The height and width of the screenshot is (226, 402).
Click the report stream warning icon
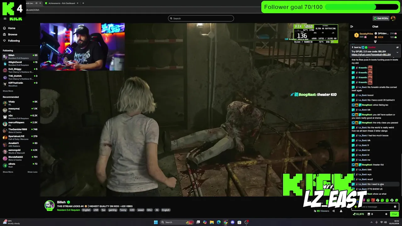[341, 211]
